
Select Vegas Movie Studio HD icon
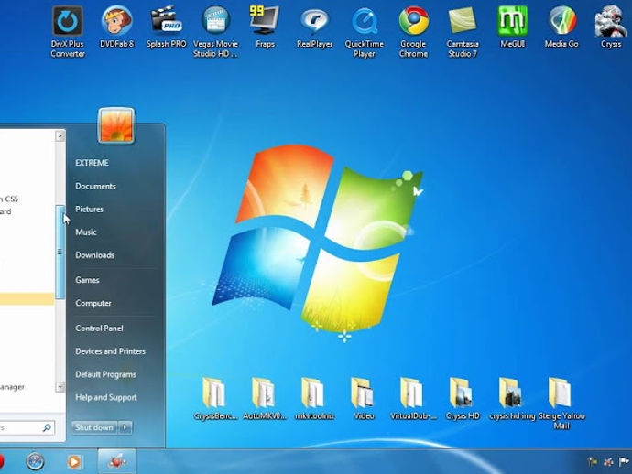pyautogui.click(x=215, y=32)
